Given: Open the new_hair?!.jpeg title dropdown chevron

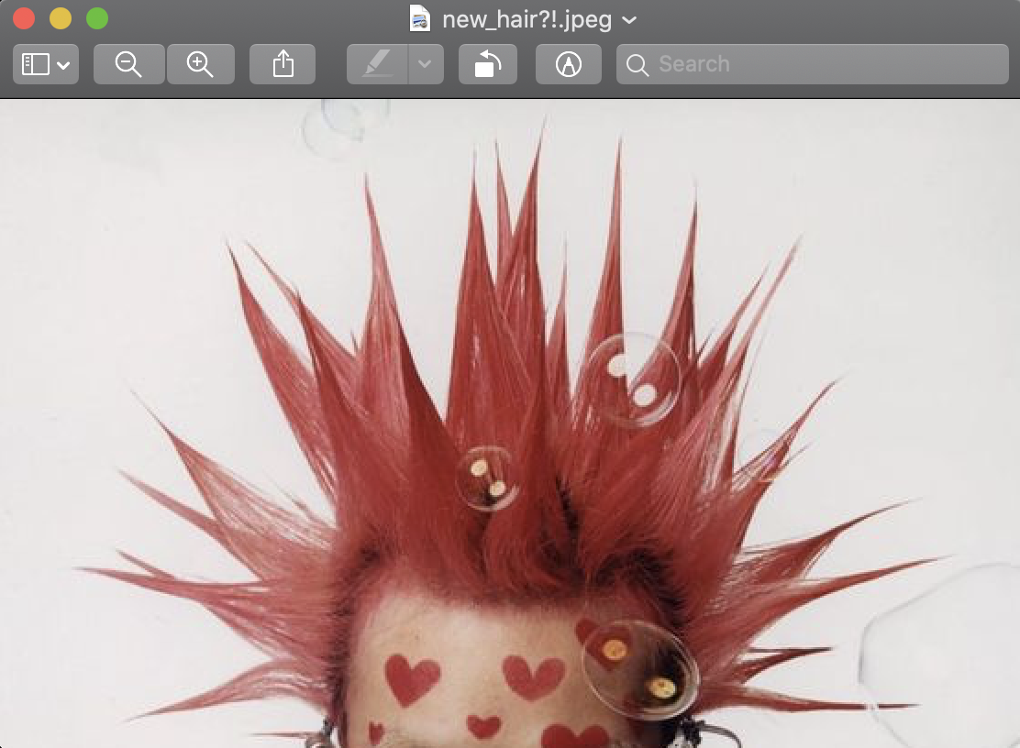Looking at the screenshot, I should pos(629,20).
